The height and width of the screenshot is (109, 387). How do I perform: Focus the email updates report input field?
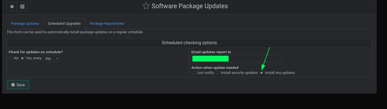click(x=237, y=58)
